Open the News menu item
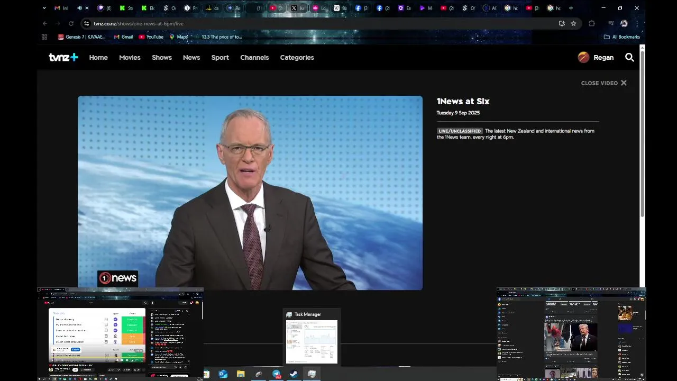 pos(191,57)
